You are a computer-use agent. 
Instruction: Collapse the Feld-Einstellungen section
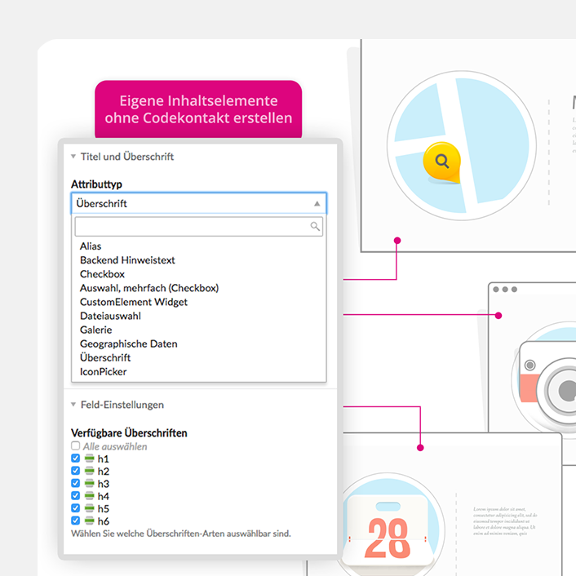pos(73,405)
